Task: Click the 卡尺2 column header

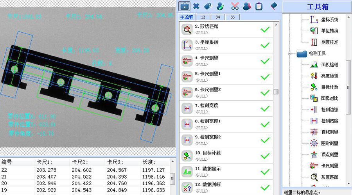Action: 80,162
